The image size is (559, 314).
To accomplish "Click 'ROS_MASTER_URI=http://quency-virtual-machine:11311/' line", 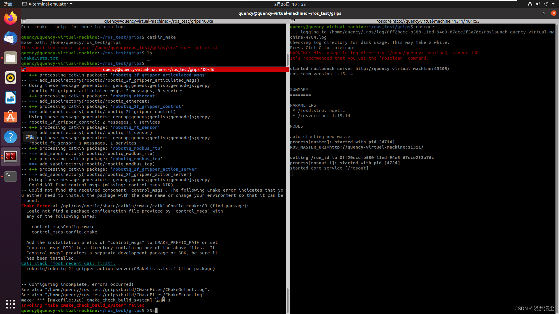I will click(x=357, y=147).
